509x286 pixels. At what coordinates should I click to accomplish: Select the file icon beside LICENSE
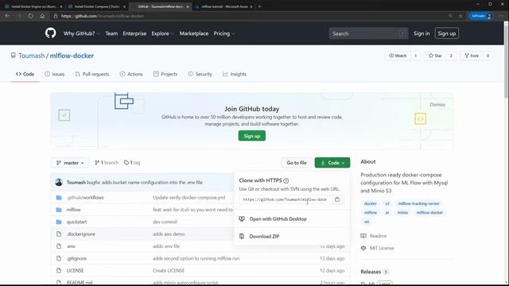(x=59, y=270)
